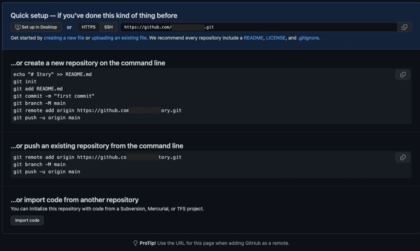Viewport: 420px width, 251px height.
Task: Click the Quick setup heading text
Action: pos(94,16)
